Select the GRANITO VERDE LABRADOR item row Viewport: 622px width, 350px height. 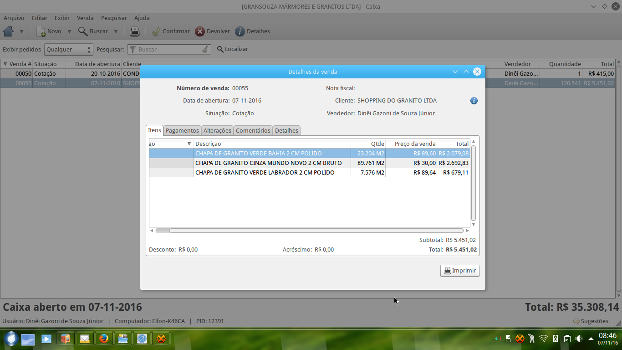pyautogui.click(x=309, y=172)
